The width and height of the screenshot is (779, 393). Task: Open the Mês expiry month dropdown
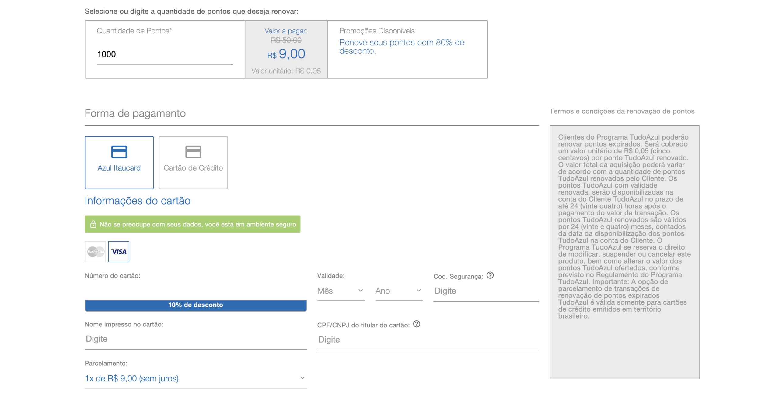click(x=341, y=291)
